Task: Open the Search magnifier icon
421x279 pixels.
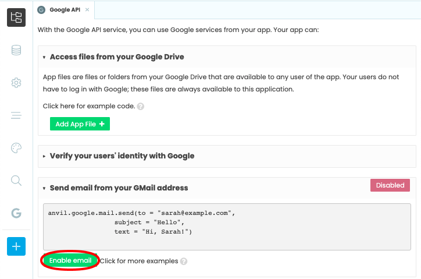Action: (16, 181)
